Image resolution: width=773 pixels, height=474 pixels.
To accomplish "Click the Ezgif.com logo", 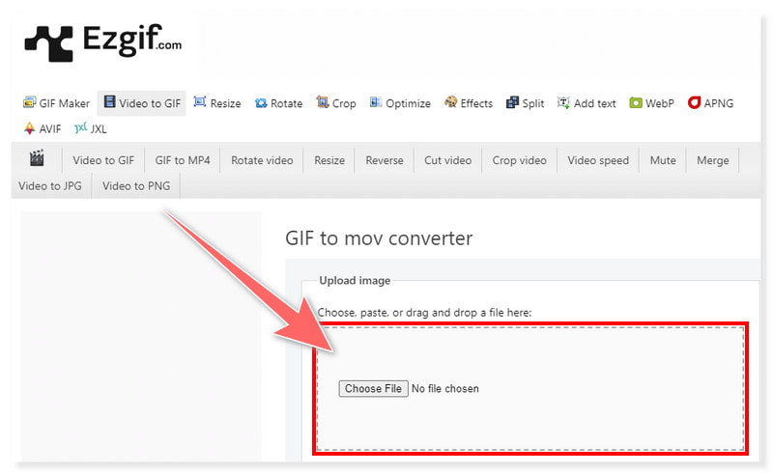I will (102, 43).
